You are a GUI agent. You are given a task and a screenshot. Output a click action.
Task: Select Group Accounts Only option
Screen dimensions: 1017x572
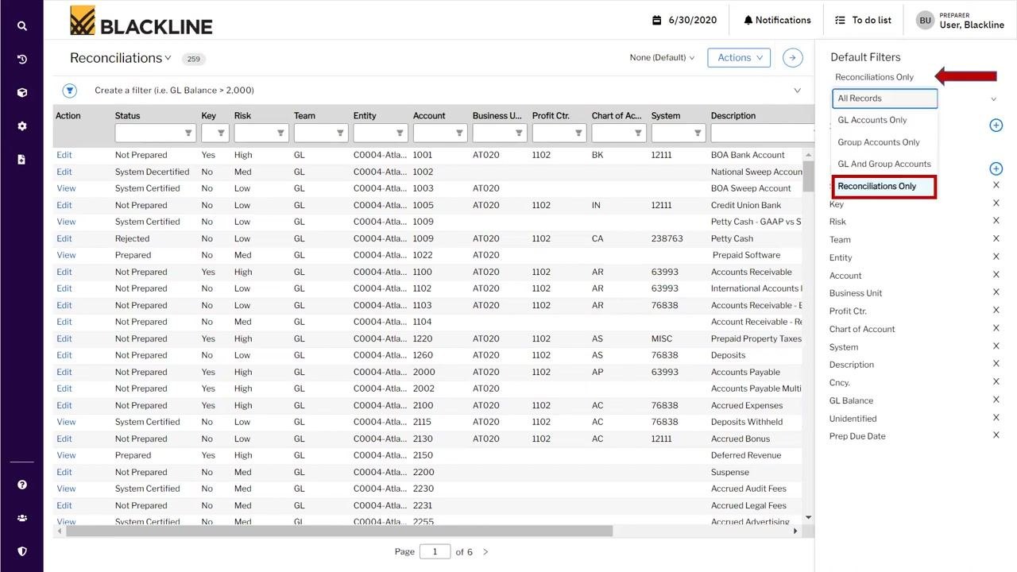pyautogui.click(x=879, y=142)
